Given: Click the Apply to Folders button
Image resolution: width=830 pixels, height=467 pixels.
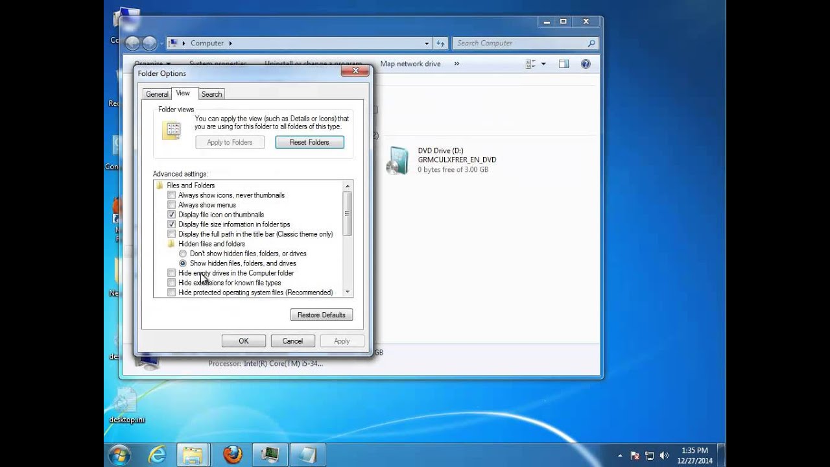Looking at the screenshot, I should click(230, 142).
